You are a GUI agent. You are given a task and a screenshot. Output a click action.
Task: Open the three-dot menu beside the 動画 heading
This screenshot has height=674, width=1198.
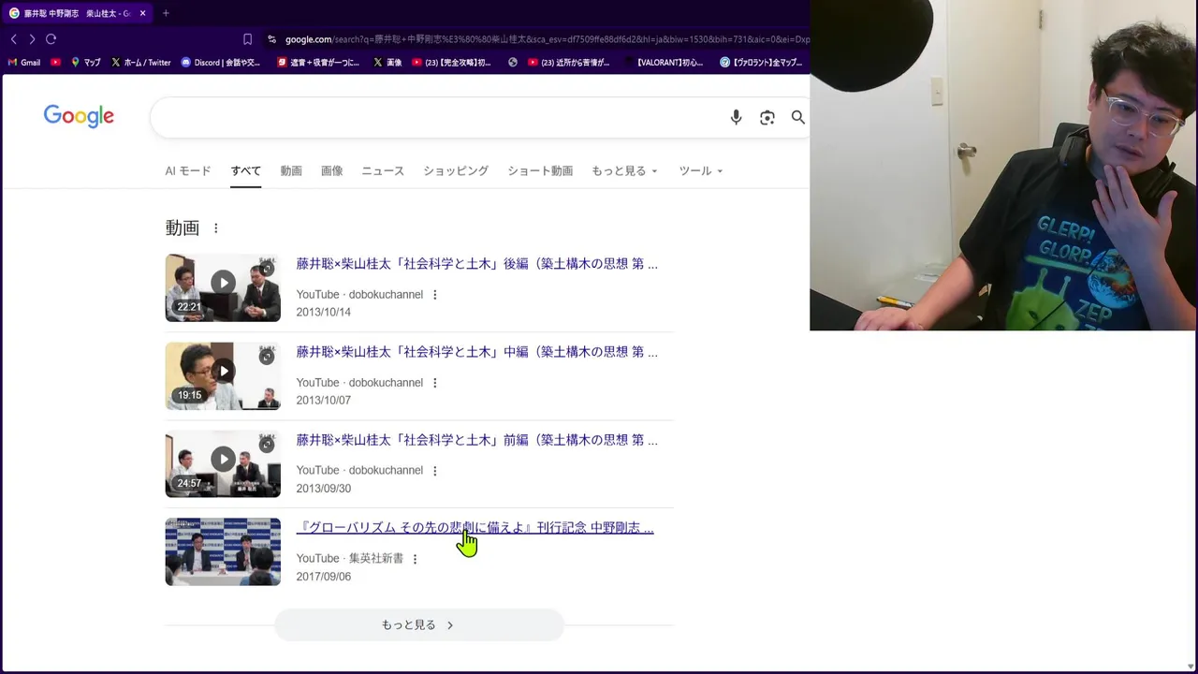[x=216, y=228]
